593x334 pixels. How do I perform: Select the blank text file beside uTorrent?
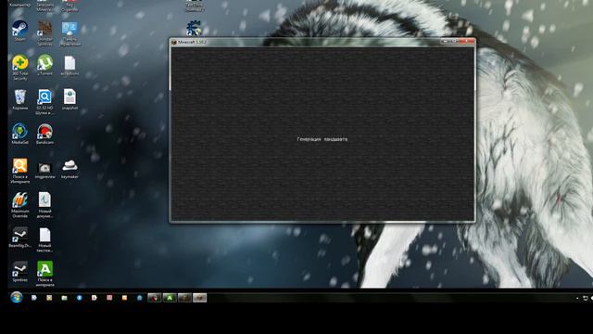tap(69, 65)
